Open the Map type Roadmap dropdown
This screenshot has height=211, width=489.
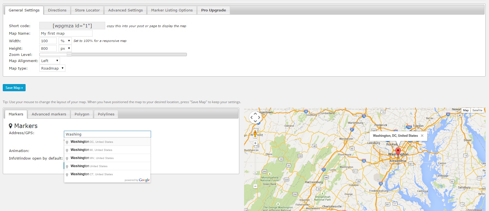[52, 68]
